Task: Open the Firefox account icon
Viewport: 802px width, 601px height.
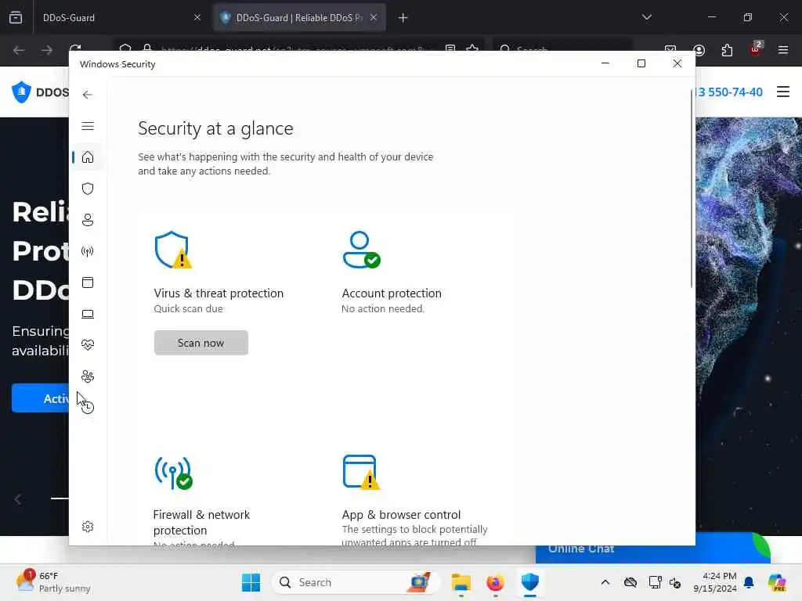Action: click(x=699, y=50)
